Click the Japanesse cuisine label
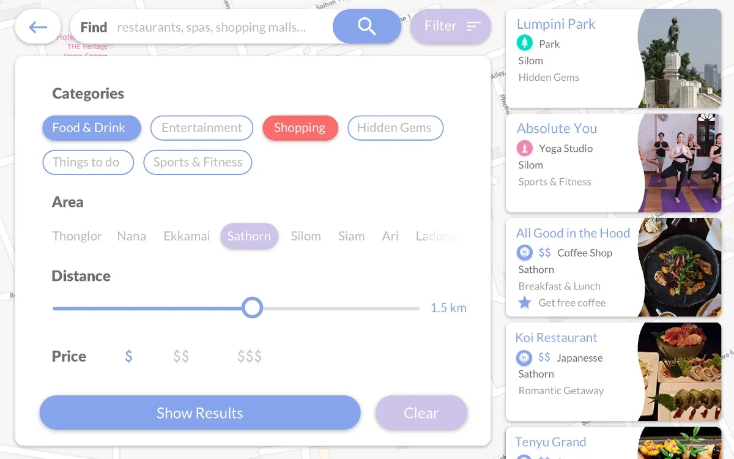 pos(580,358)
